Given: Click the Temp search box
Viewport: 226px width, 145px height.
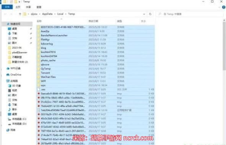Looking at the screenshot, I should coord(189,14).
